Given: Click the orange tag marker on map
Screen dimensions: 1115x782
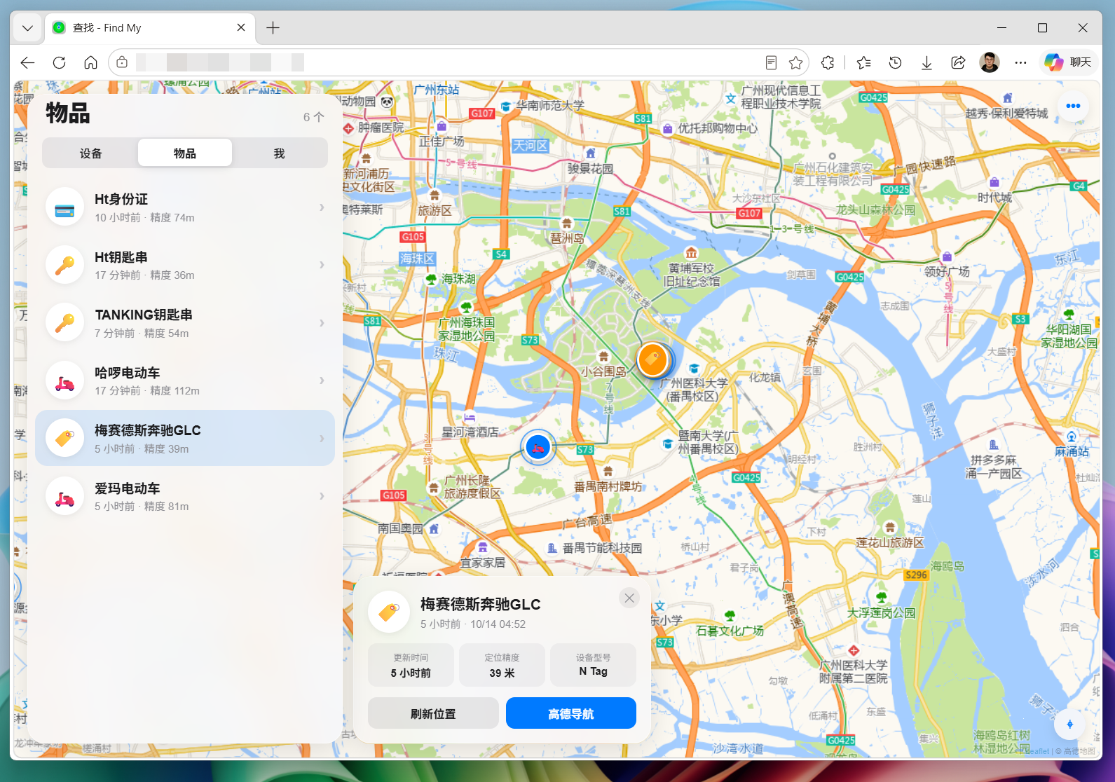Looking at the screenshot, I should coord(652,360).
